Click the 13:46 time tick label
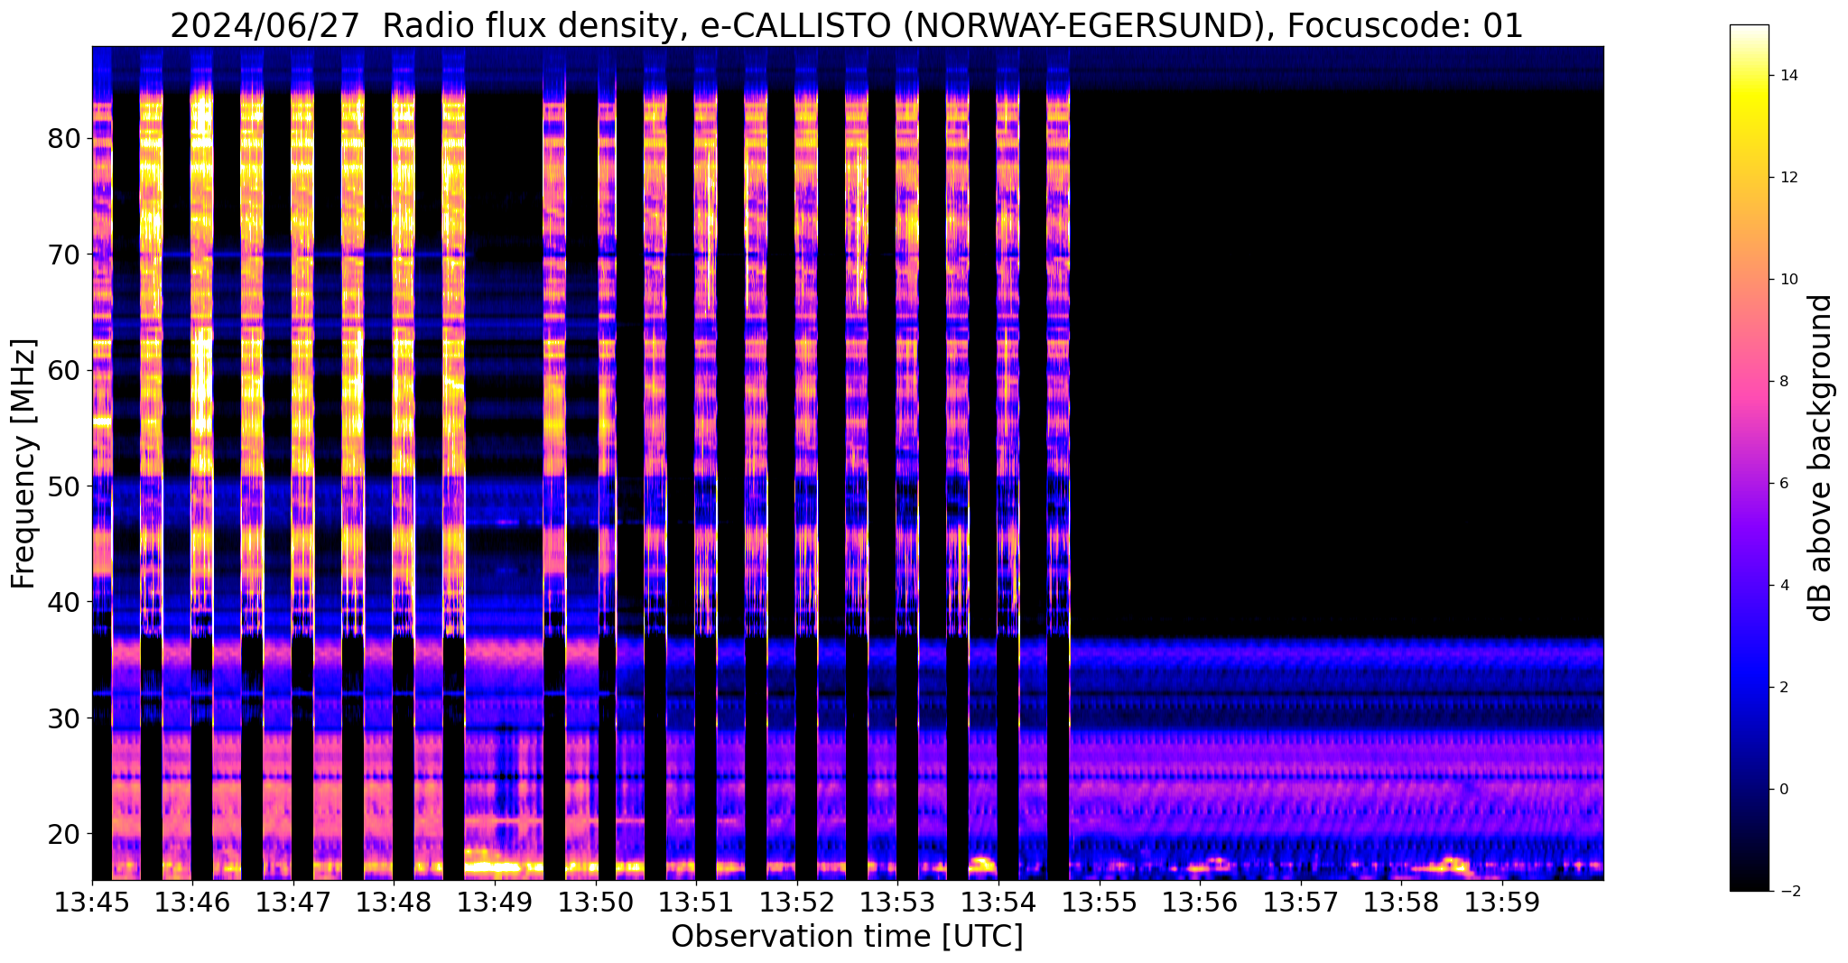The width and height of the screenshot is (1848, 963). point(192,902)
